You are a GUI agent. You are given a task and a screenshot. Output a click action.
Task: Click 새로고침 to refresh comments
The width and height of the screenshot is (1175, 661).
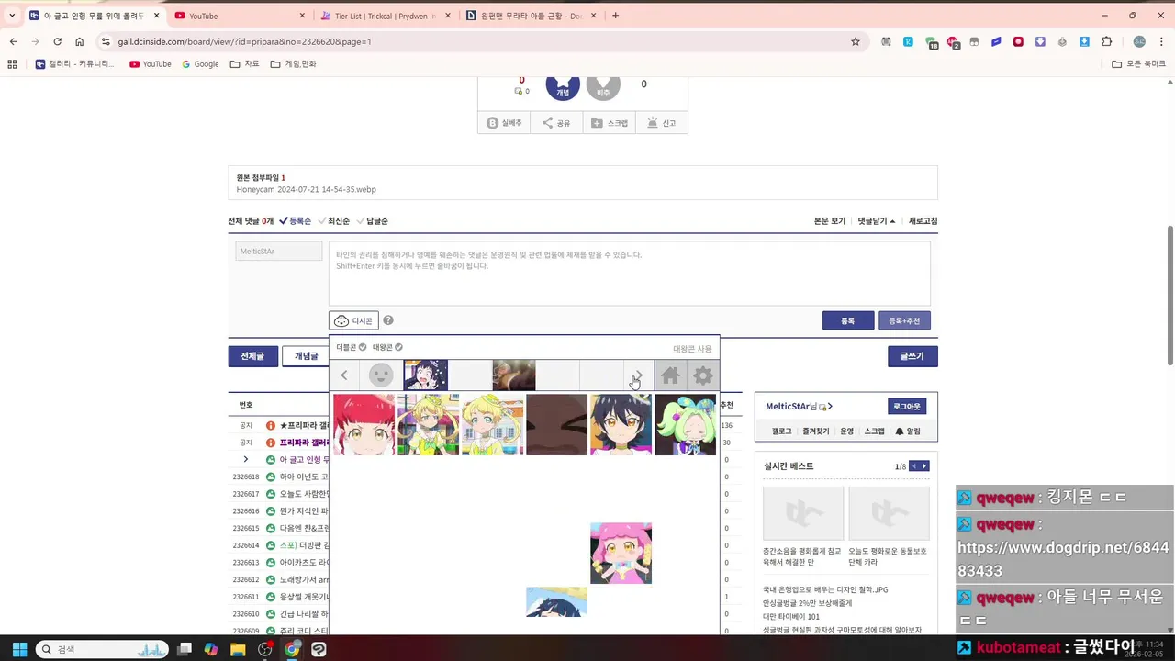[x=923, y=221]
